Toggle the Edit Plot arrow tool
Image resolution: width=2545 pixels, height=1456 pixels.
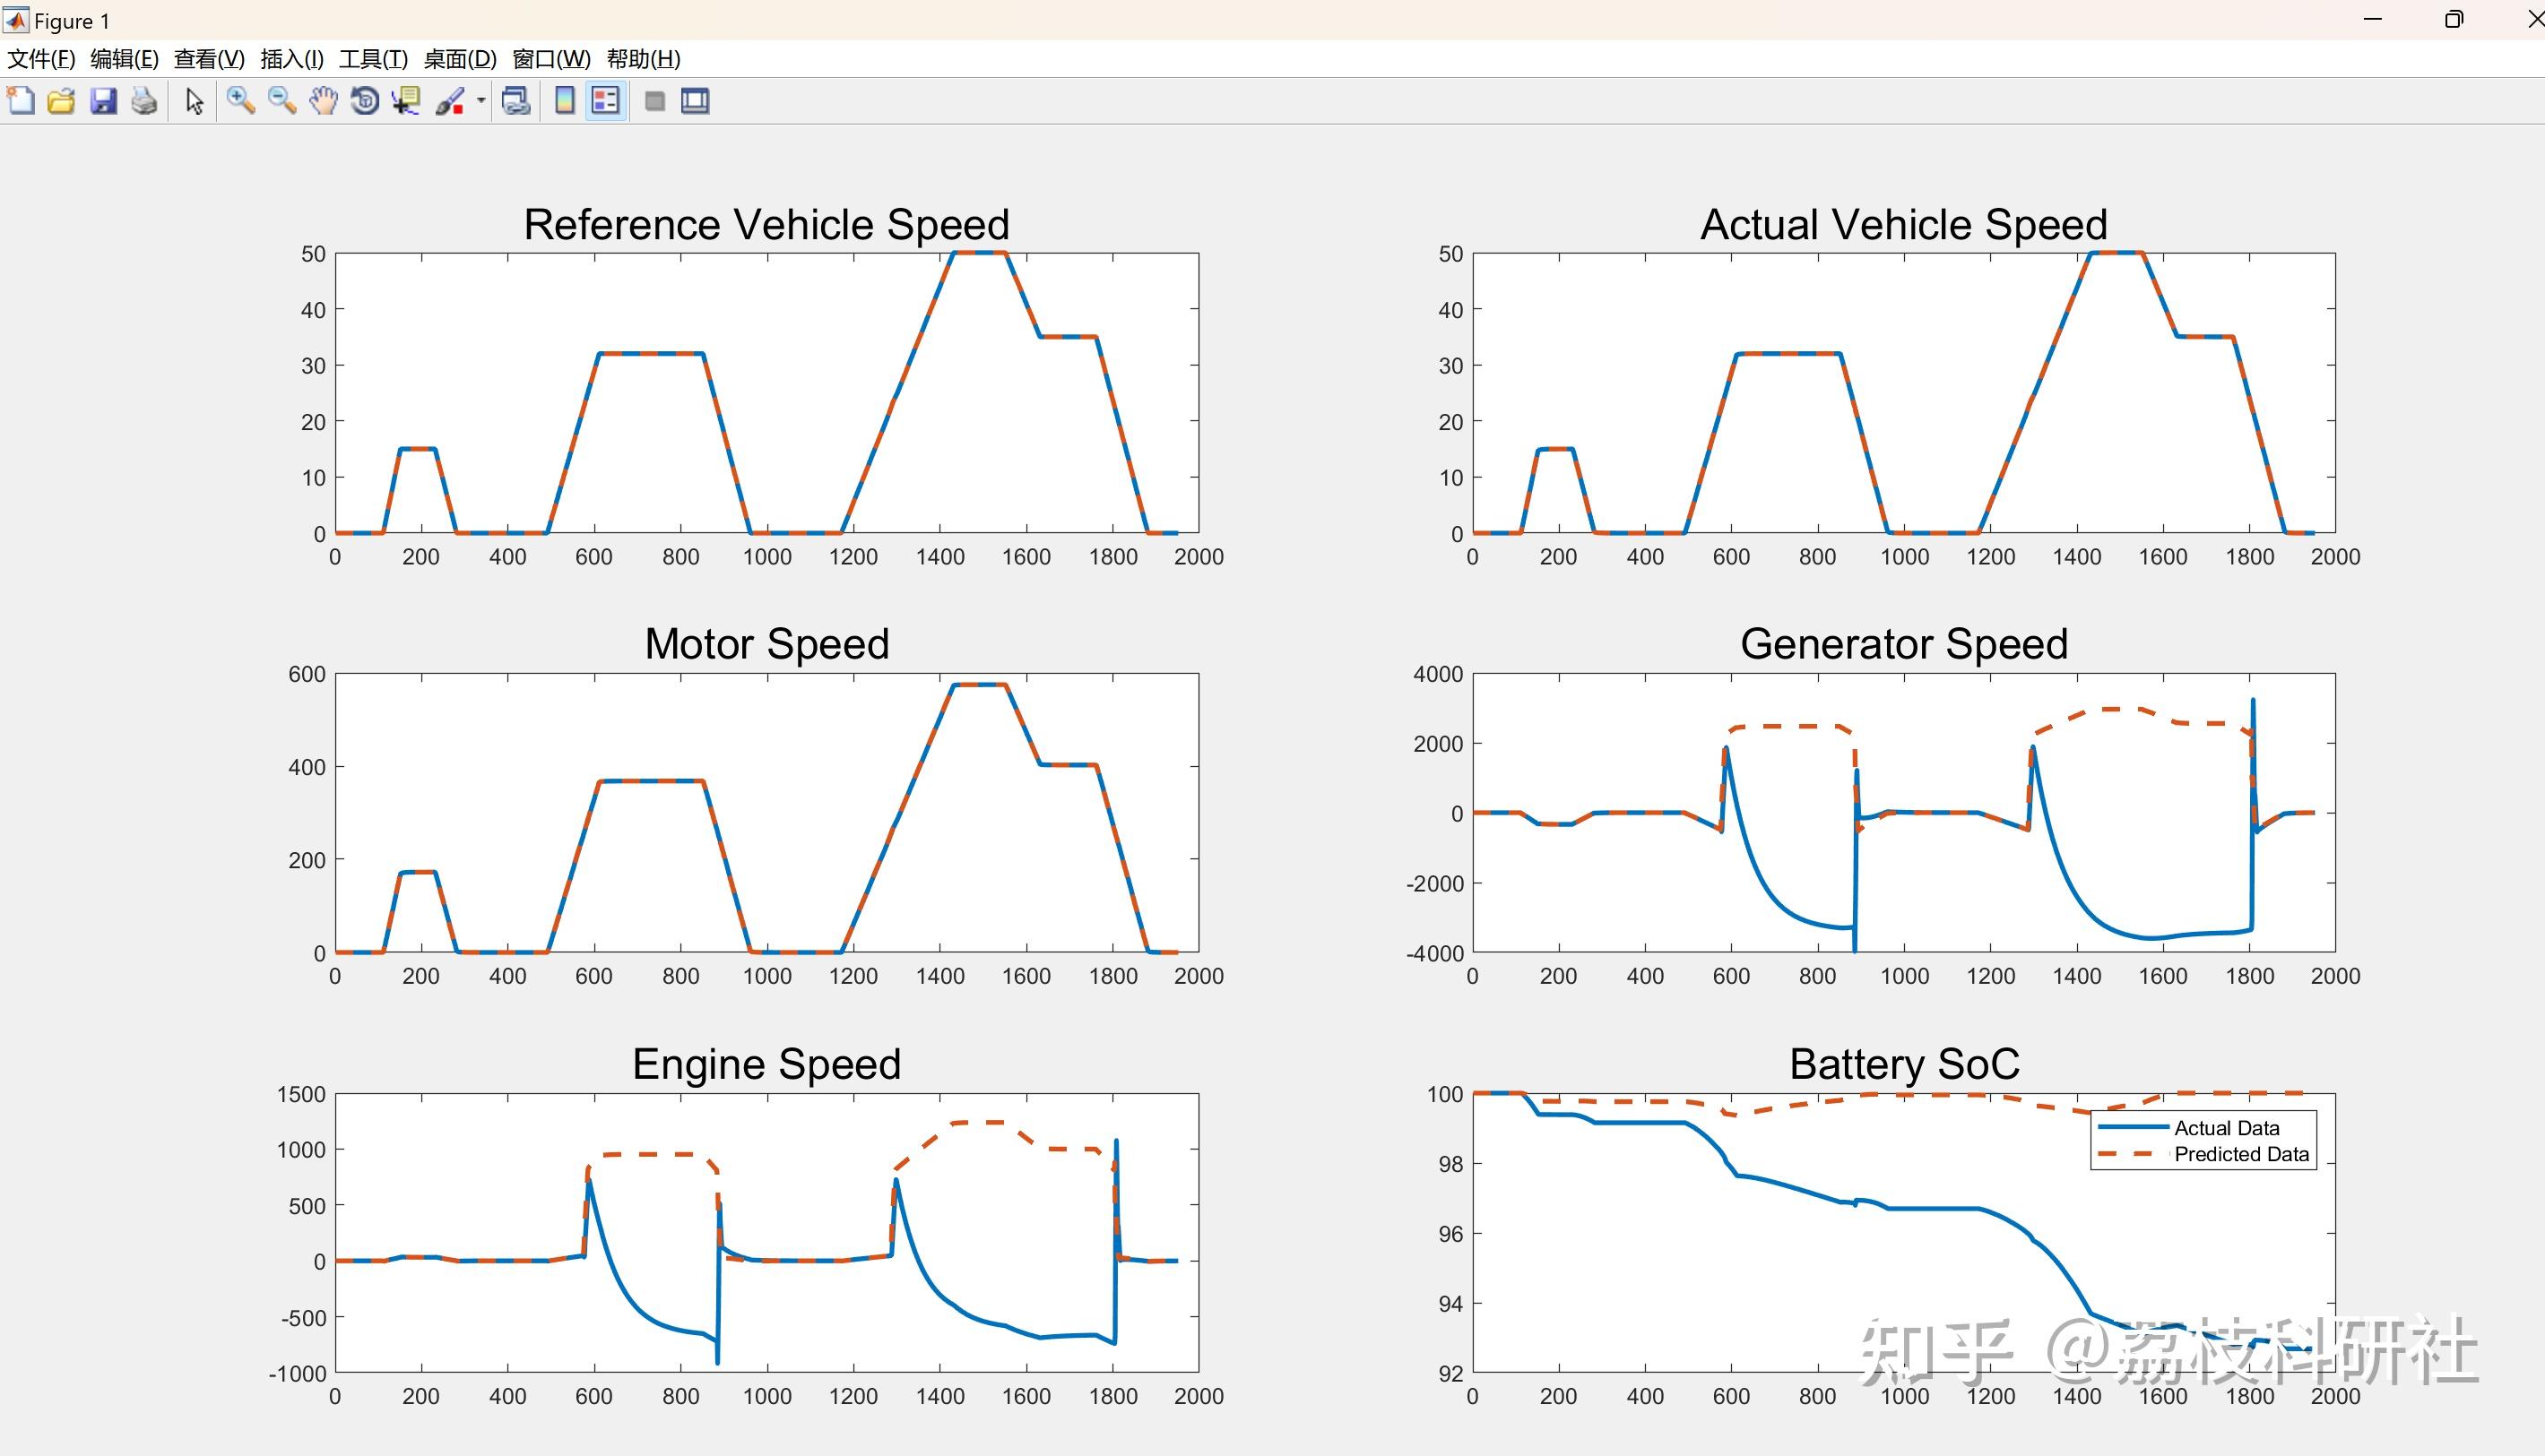pyautogui.click(x=195, y=101)
